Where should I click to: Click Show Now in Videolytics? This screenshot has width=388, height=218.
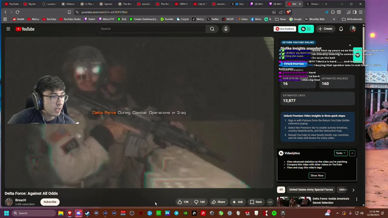click(x=317, y=176)
